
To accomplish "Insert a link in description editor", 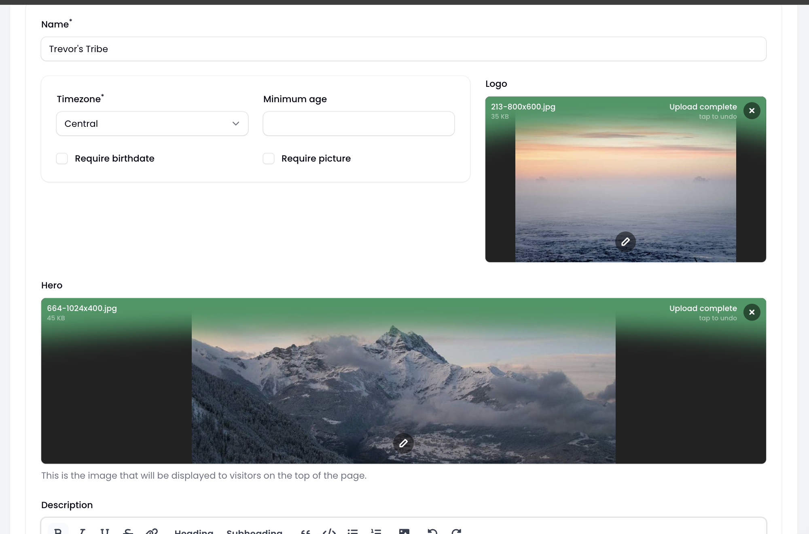I will tap(152, 531).
